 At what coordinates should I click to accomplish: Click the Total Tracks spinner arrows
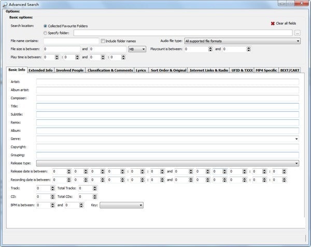coord(95,188)
